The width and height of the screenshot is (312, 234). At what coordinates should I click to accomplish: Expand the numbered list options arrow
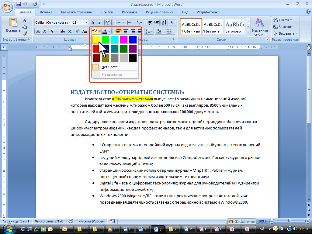134,22
